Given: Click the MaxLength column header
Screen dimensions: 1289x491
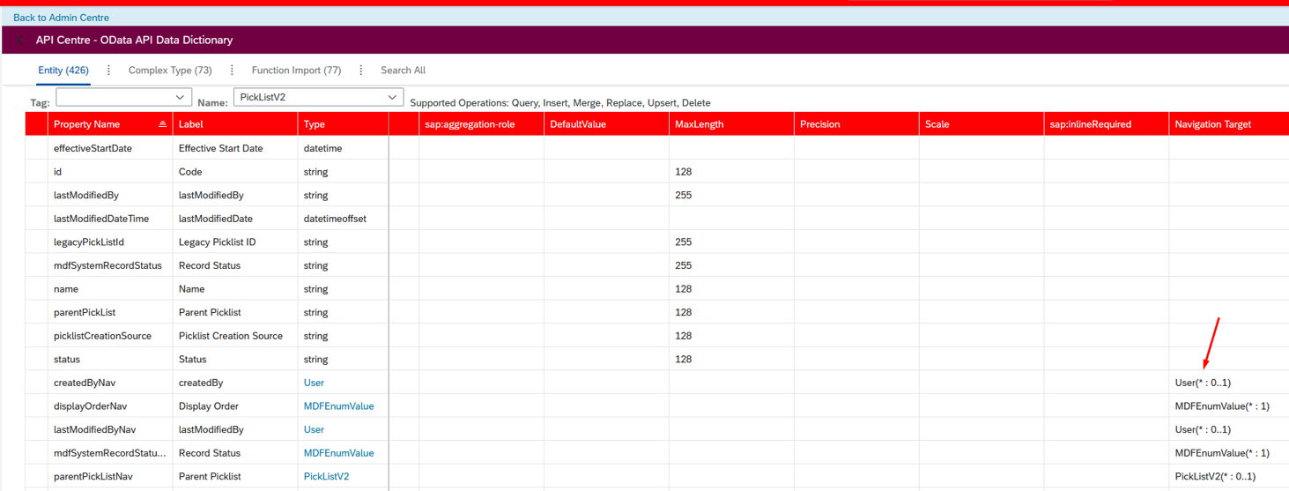Looking at the screenshot, I should [x=699, y=124].
